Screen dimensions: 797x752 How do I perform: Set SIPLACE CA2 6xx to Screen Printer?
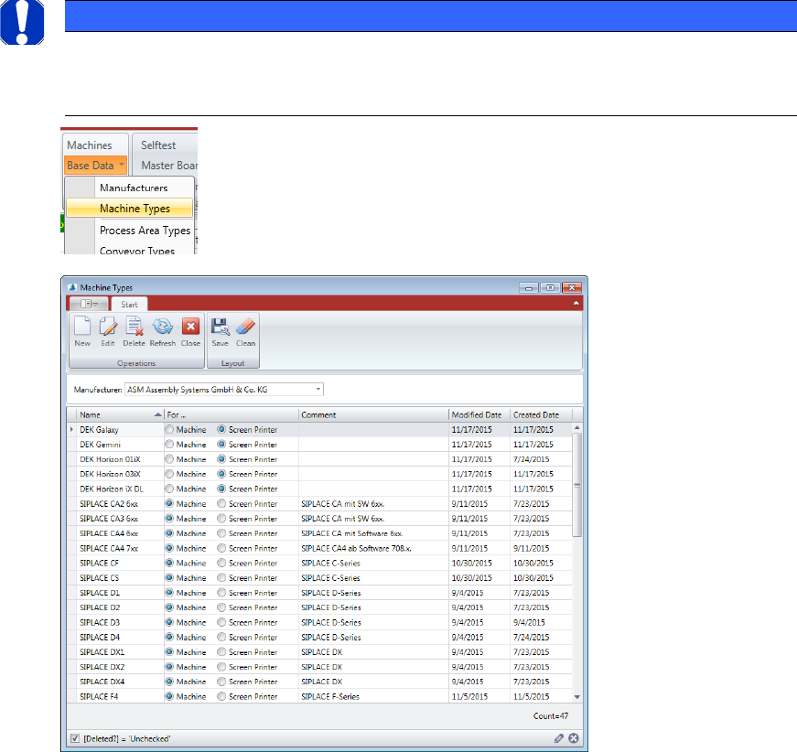point(221,503)
